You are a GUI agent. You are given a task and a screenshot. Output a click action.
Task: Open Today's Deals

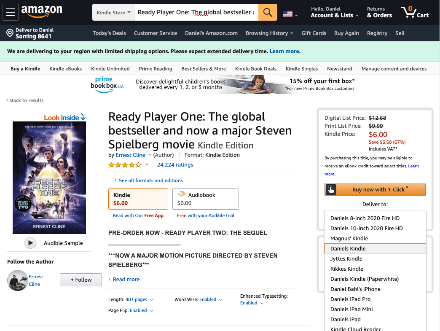click(109, 33)
